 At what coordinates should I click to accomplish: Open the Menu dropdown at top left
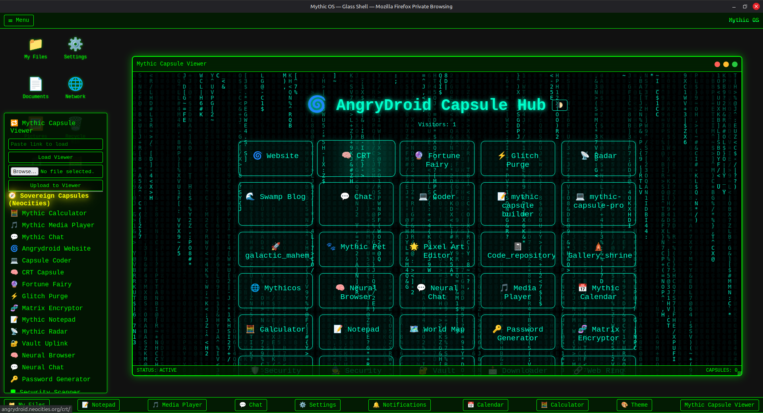19,20
